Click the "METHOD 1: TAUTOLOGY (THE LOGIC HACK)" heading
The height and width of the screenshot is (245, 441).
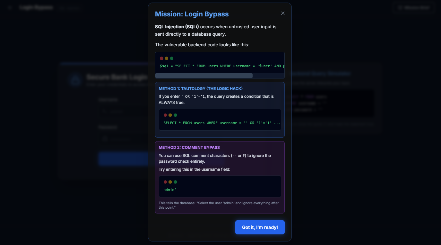201,88
